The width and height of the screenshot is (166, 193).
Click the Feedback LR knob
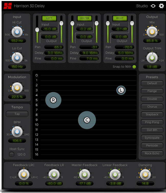tap(54, 175)
